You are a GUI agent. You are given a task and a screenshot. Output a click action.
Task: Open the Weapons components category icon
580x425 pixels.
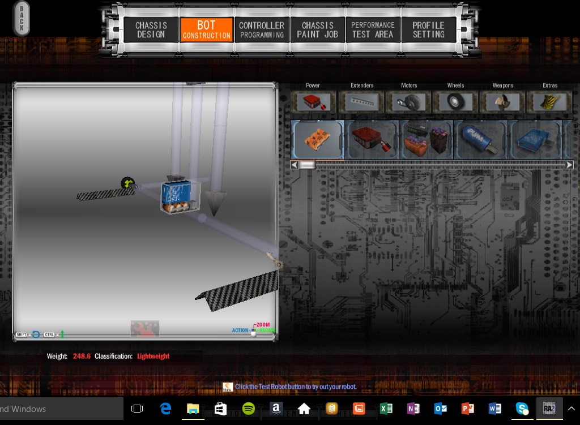[x=503, y=102]
